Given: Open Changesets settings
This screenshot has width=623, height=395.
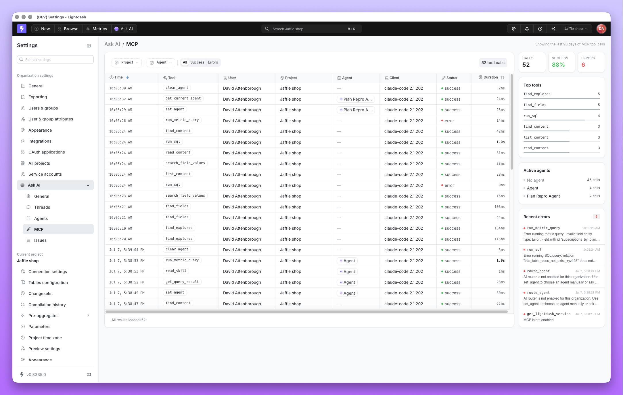Looking at the screenshot, I should [x=55, y=294].
